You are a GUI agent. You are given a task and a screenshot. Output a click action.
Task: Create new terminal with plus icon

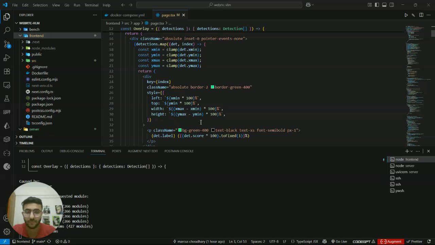coord(407,151)
